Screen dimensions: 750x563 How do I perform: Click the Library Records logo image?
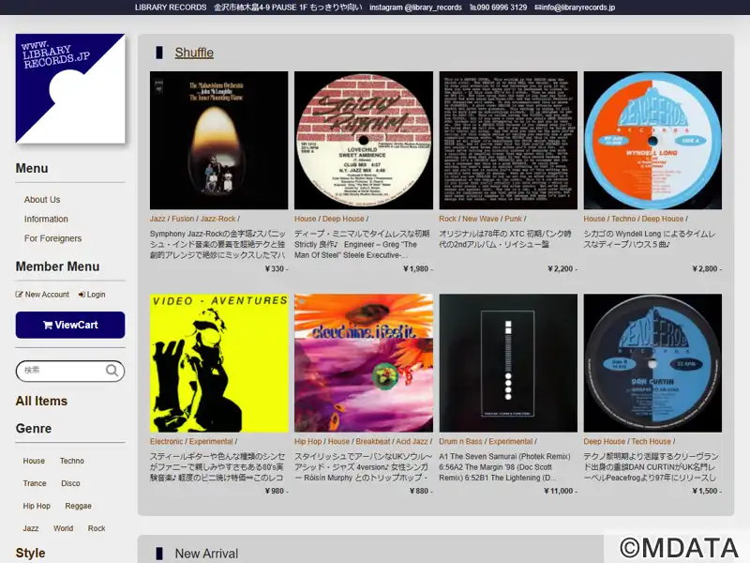[x=70, y=89]
